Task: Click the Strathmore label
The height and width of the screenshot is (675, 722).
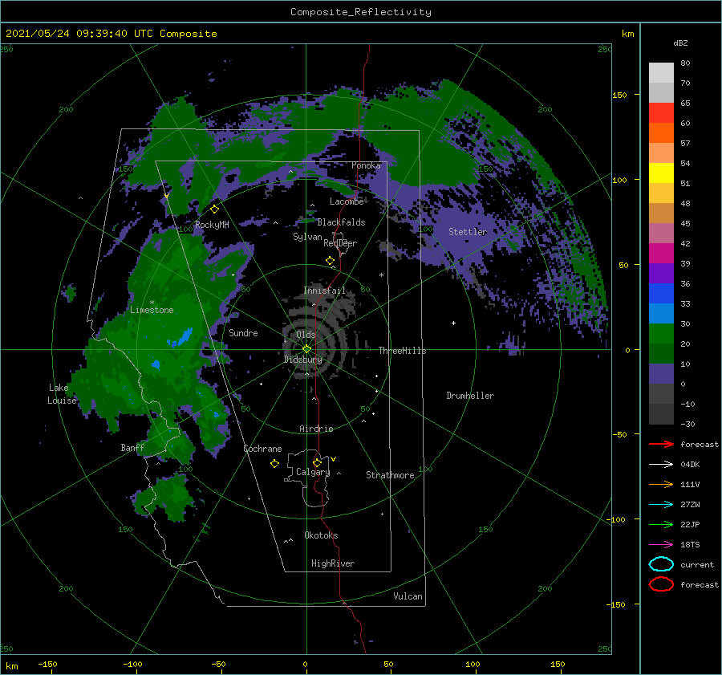Action: pos(390,475)
